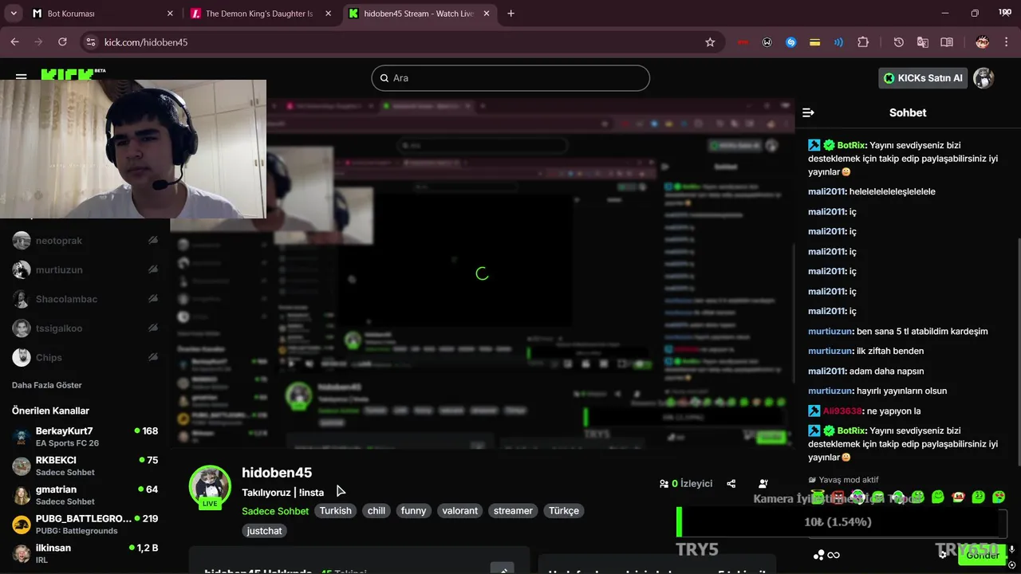Open the channel points icon below chat
Image resolution: width=1021 pixels, height=574 pixels.
click(818, 555)
